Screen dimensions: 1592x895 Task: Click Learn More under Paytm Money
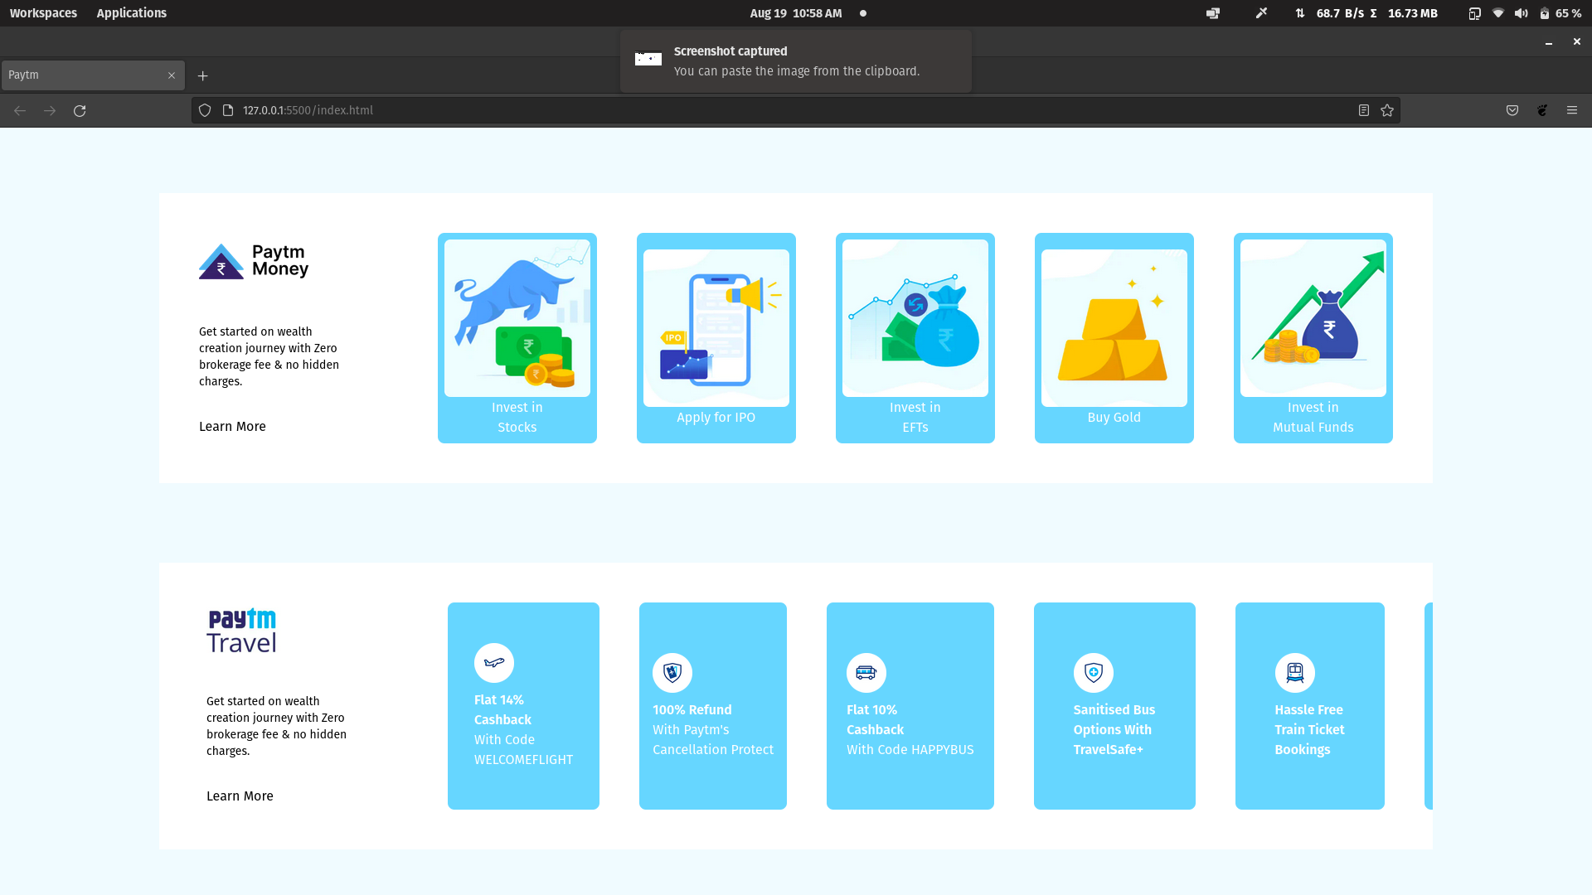click(x=232, y=426)
